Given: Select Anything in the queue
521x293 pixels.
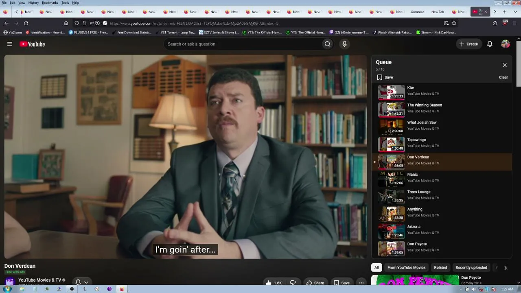Looking at the screenshot, I should coord(442,214).
